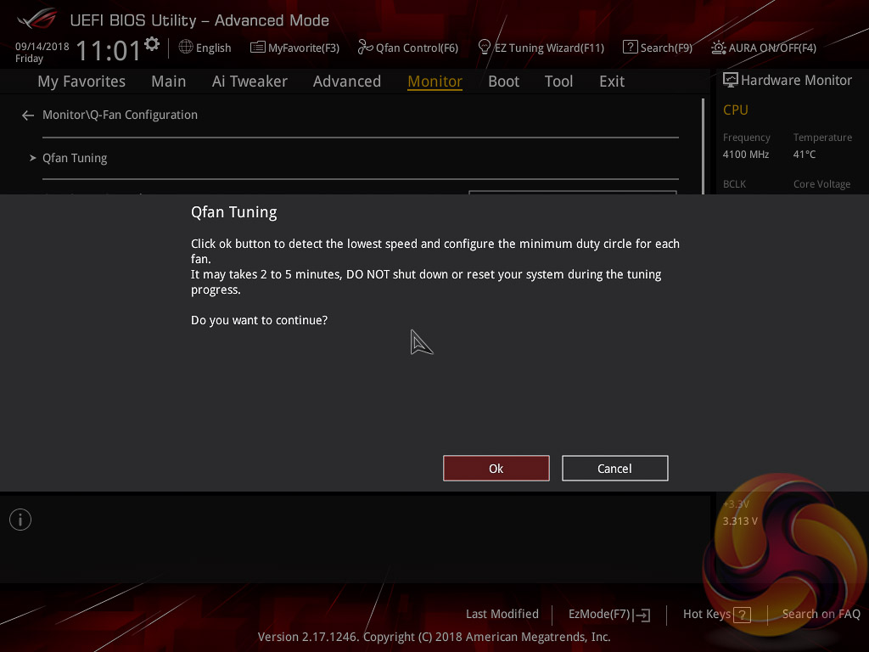Open Search(F9) question mark icon
This screenshot has height=652, width=869.
(x=631, y=48)
